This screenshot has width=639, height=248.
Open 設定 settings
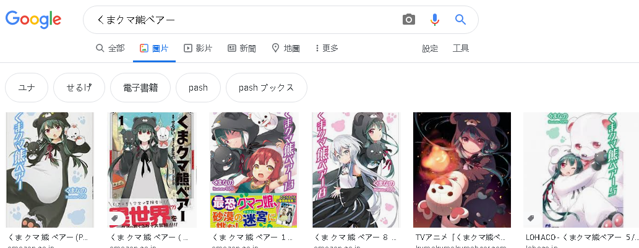(x=430, y=48)
